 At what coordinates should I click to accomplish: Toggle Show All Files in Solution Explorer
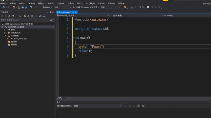point(32,16)
